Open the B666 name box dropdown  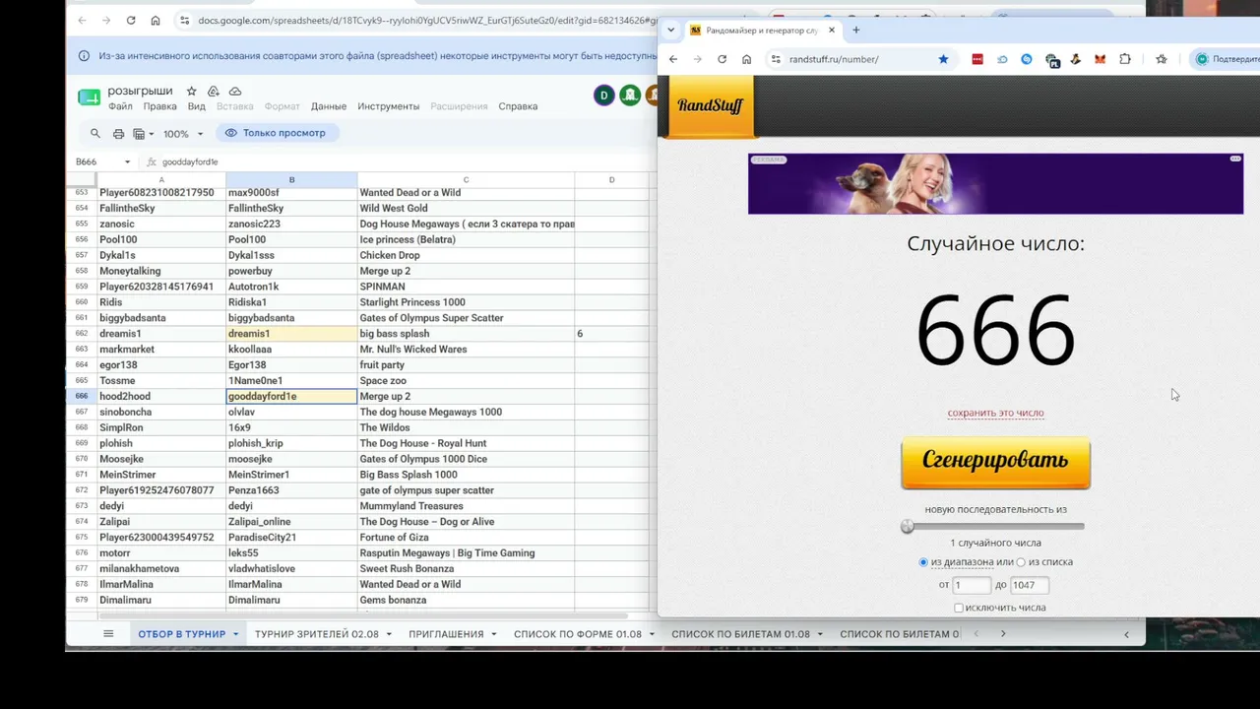click(127, 161)
